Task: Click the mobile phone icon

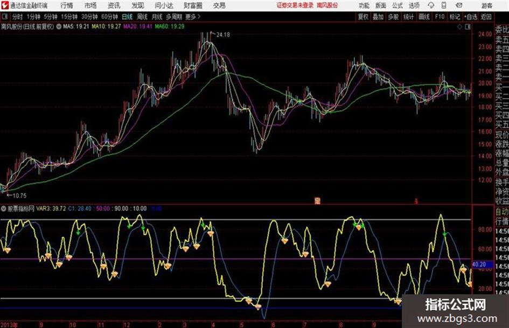Action: tap(444, 5)
